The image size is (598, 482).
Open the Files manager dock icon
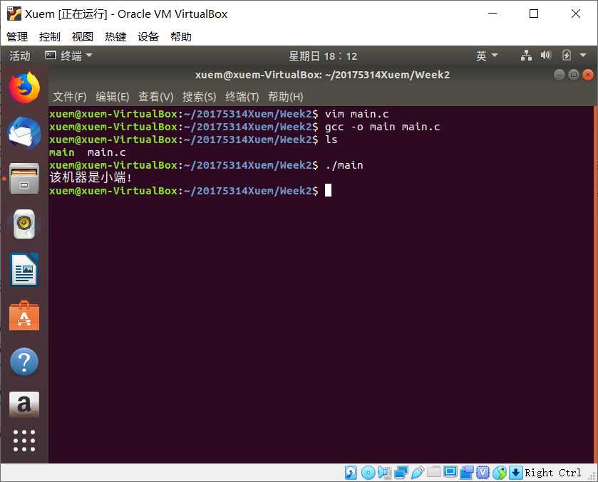(24, 178)
